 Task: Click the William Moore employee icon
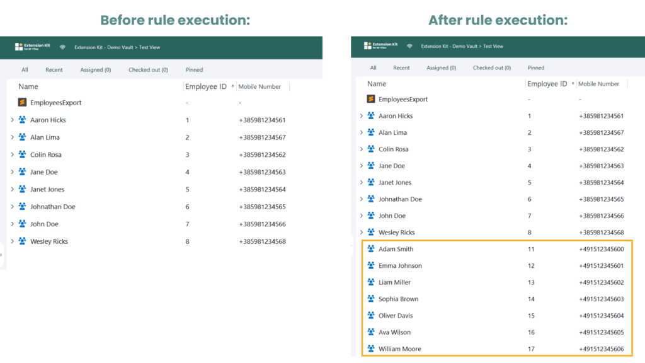point(371,349)
